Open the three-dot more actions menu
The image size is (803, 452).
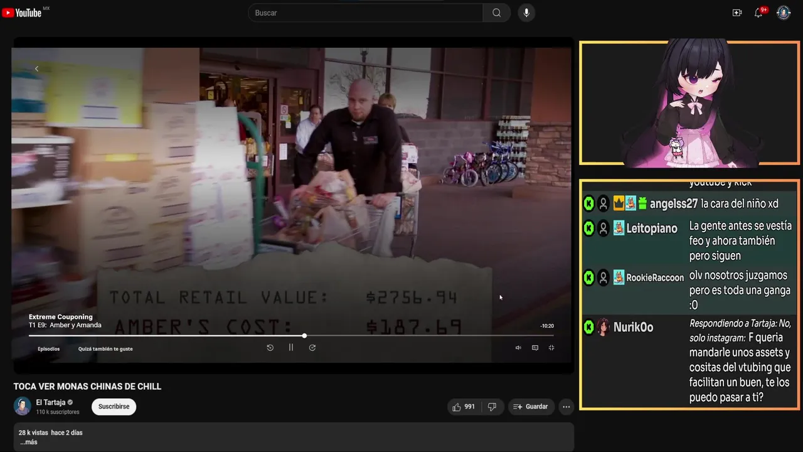[566, 407]
